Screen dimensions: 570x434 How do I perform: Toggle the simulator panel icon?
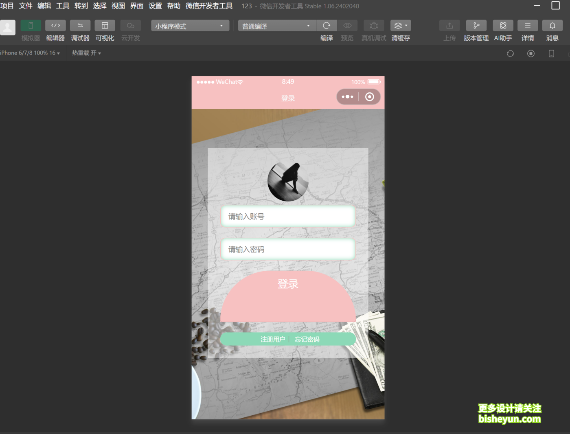coord(31,26)
